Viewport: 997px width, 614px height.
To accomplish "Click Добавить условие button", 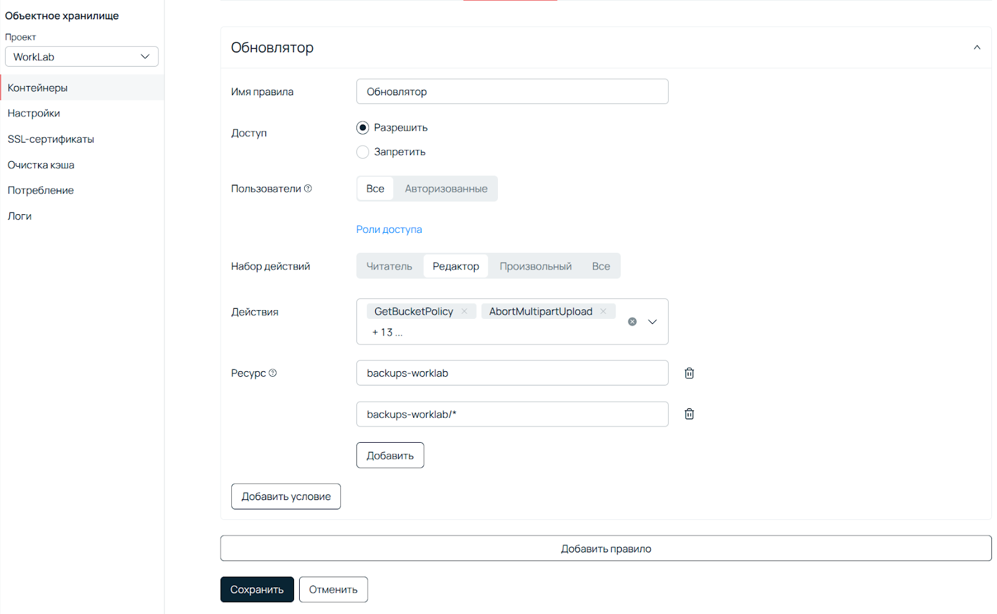I will click(x=286, y=496).
